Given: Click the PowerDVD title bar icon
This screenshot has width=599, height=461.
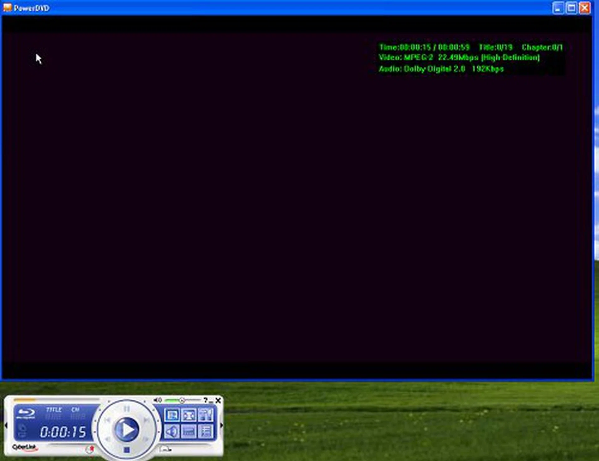Looking at the screenshot, I should [7, 7].
